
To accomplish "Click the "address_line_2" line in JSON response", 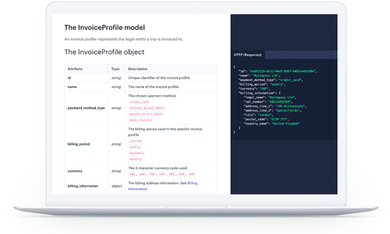I will [273, 111].
